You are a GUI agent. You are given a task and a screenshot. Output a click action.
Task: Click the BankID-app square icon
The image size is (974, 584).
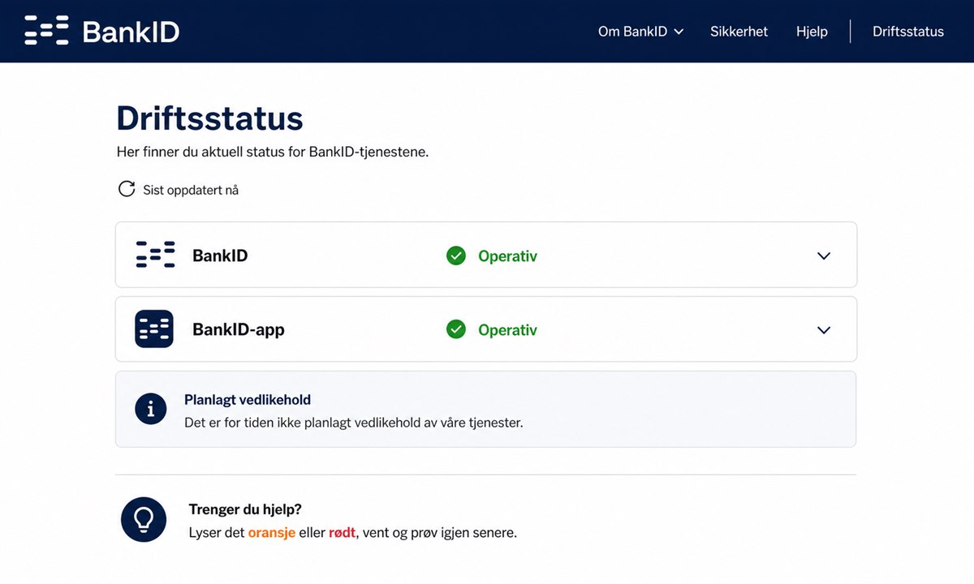[x=154, y=329]
